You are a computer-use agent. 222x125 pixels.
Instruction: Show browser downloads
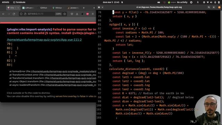pyautogui.click(x=77, y=14)
